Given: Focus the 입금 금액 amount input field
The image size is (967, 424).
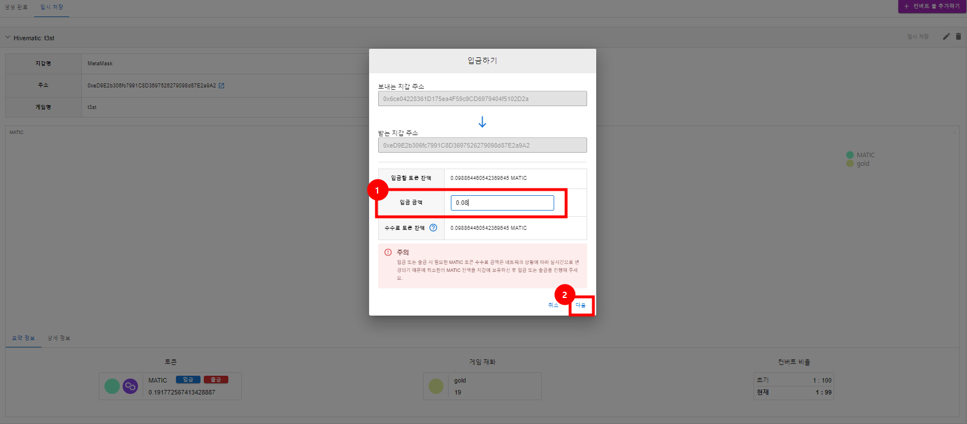Looking at the screenshot, I should (502, 203).
